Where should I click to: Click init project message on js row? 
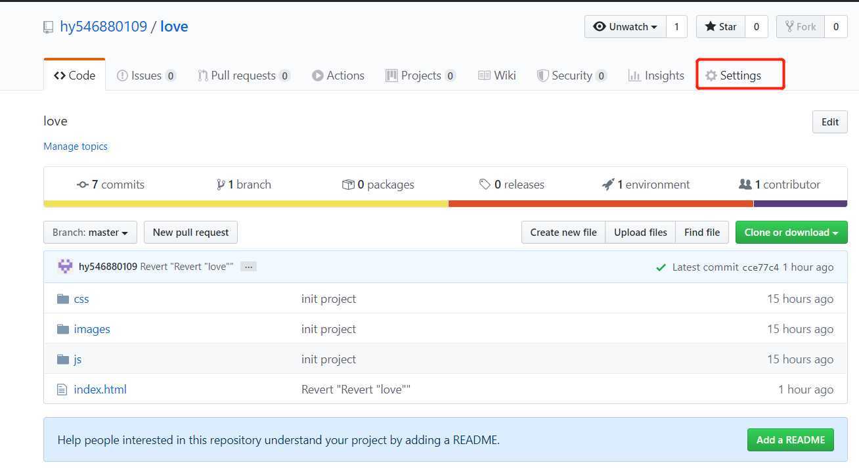(328, 359)
